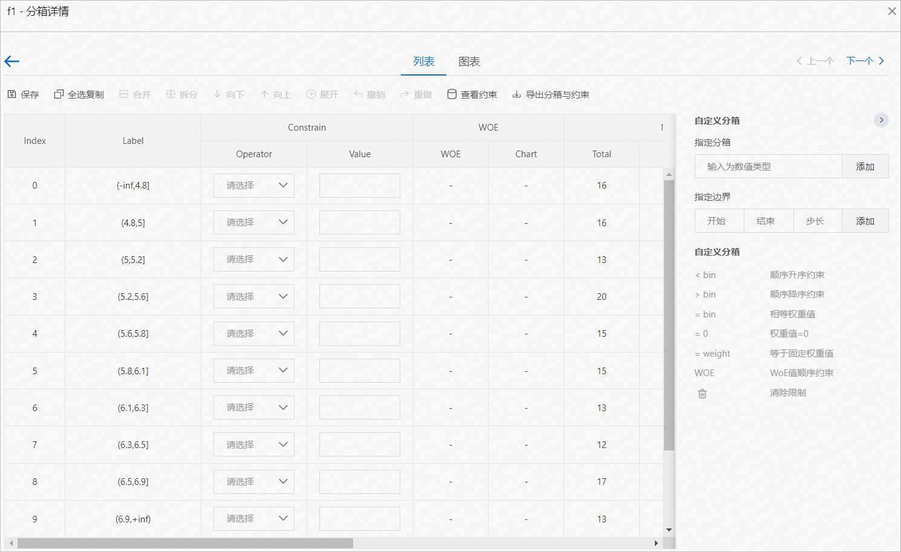Screen dimensions: 901x552
Task: Go to 下一个 next feature
Action: (865, 60)
